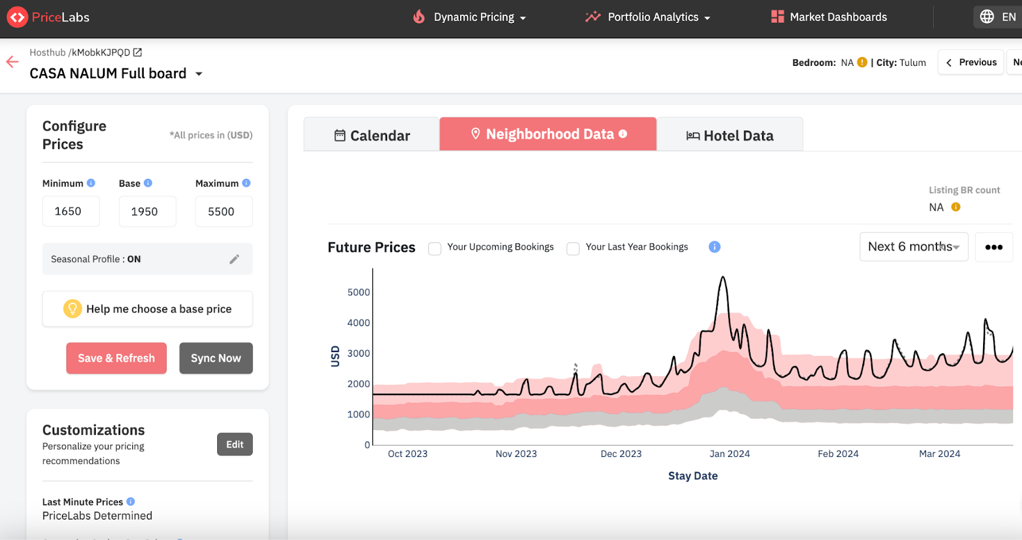Click the Sync Now button
1022x540 pixels.
[x=216, y=358]
